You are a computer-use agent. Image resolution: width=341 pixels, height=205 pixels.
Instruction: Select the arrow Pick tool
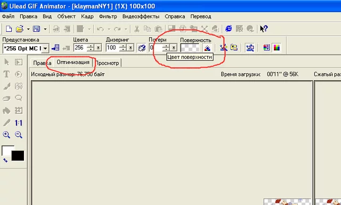[x=7, y=62]
